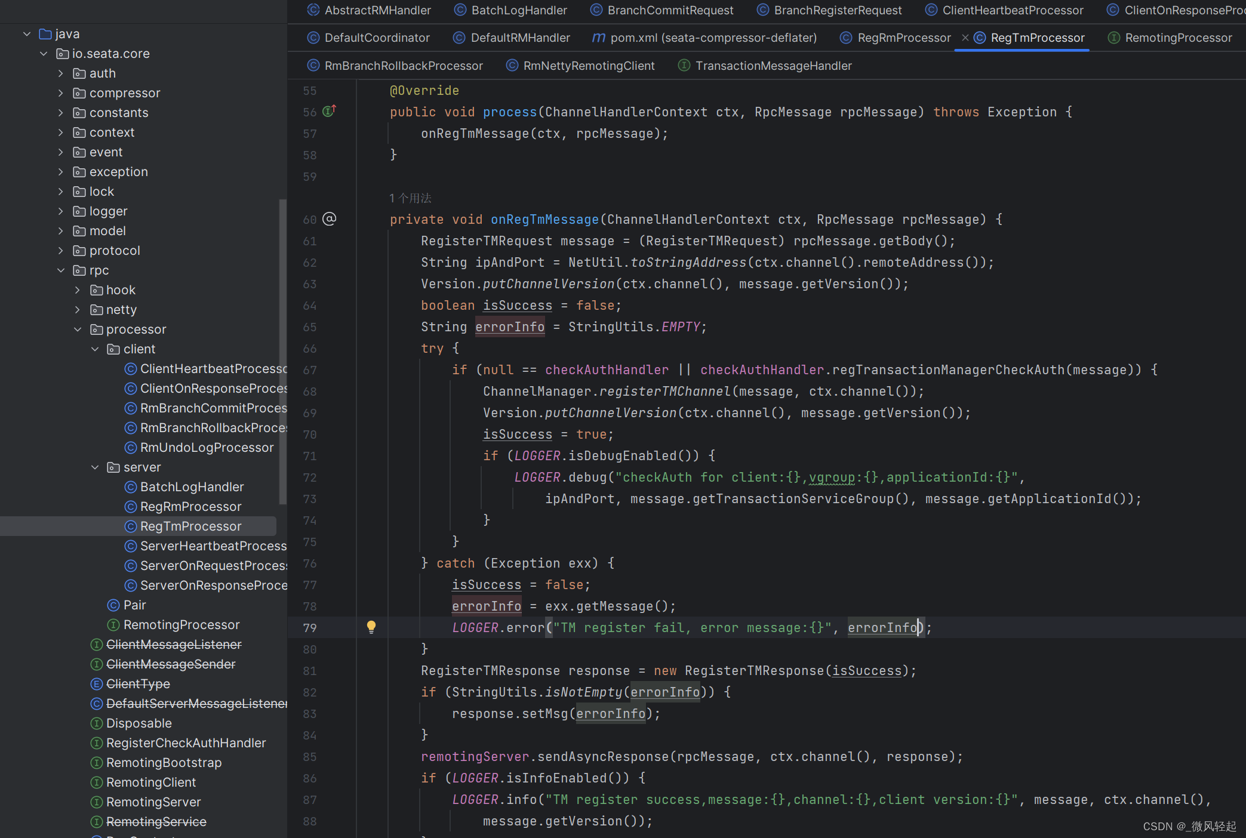Image resolution: width=1246 pixels, height=838 pixels.
Task: Switch to RmBranchRollbackProcessor tab
Action: pos(395,66)
